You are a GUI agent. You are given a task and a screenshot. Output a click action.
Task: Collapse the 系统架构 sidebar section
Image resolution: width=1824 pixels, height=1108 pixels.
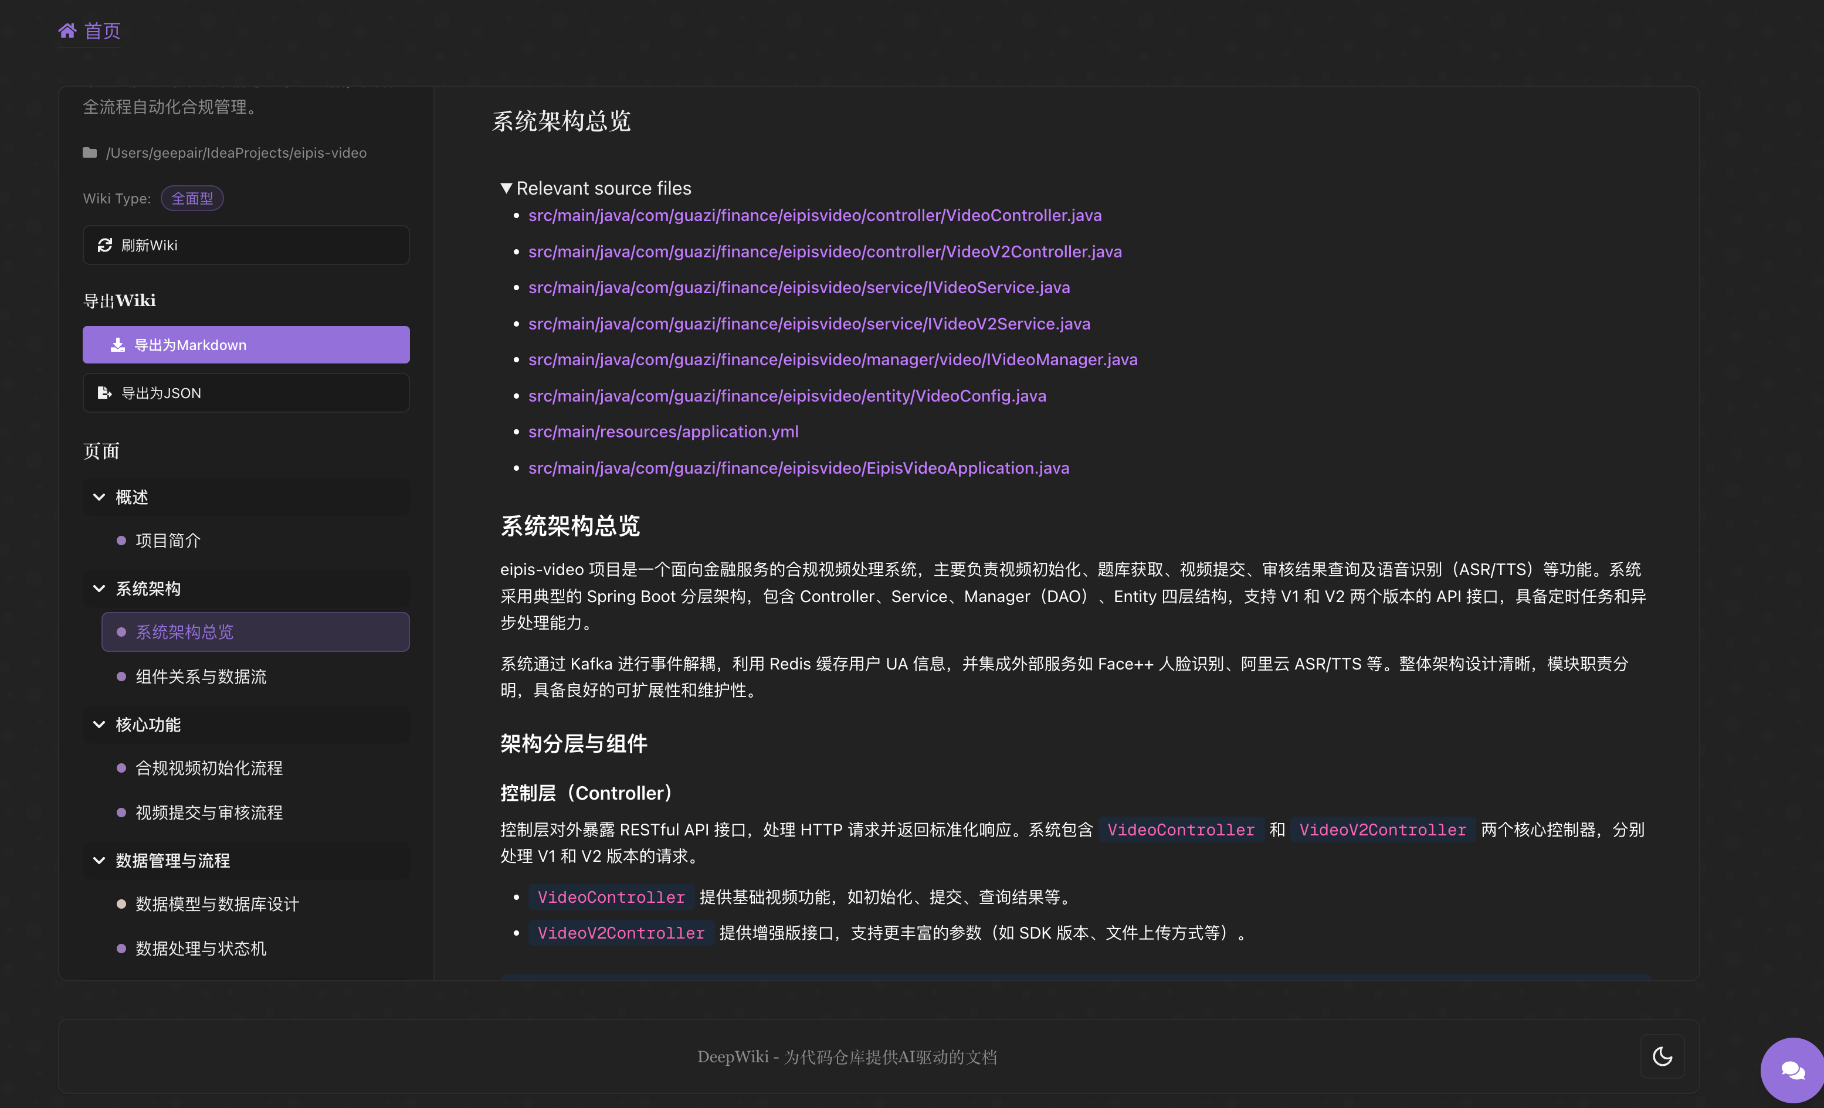(99, 589)
